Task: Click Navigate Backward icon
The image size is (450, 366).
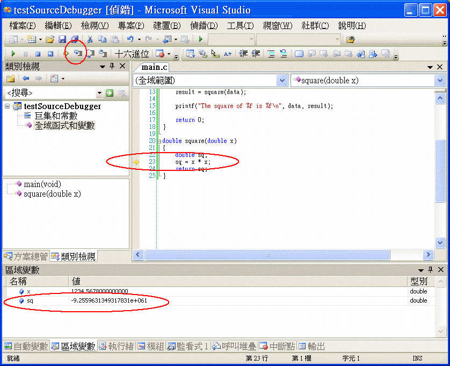Action: click(167, 39)
